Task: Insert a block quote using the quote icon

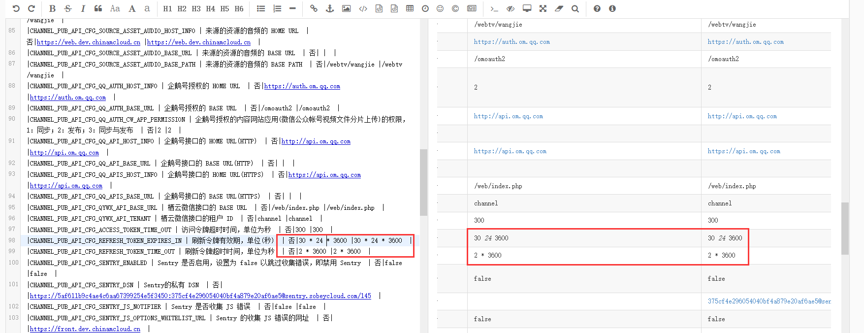Action: tap(98, 8)
